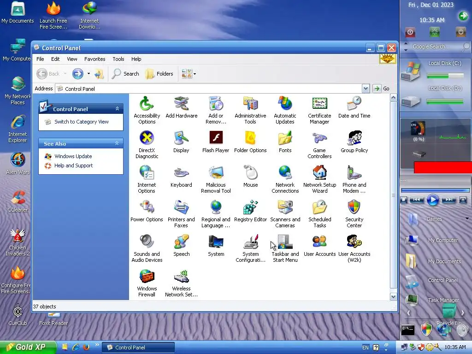Open Flash Player settings
This screenshot has height=354, width=472.
[x=216, y=142]
